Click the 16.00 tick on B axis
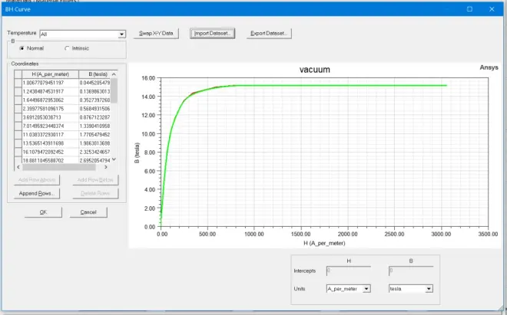The height and width of the screenshot is (315, 507). tap(148, 78)
